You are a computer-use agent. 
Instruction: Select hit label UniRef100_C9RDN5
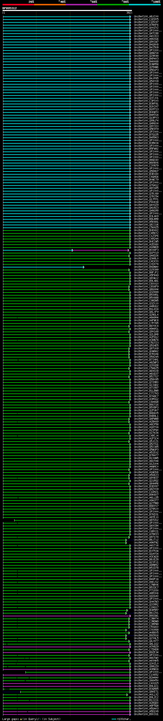[x=146, y=301]
